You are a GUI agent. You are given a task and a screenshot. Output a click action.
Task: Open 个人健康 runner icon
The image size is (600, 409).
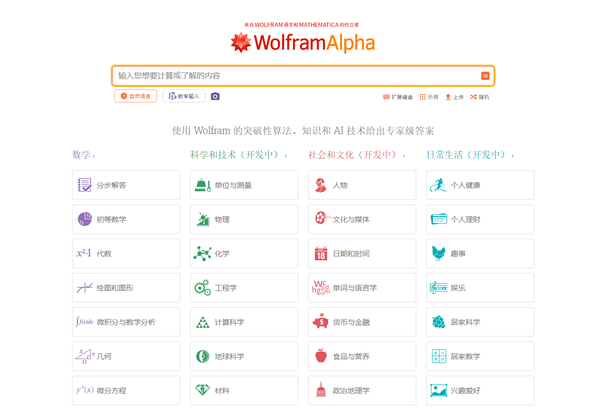click(438, 185)
